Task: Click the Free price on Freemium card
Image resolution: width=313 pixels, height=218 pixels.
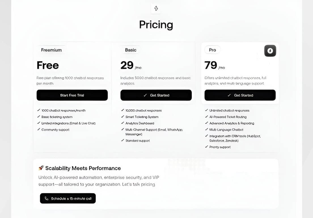Action: [48, 66]
